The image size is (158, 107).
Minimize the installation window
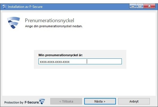[133, 6]
